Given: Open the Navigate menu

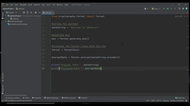Looking at the screenshot, I should pos(23,5).
